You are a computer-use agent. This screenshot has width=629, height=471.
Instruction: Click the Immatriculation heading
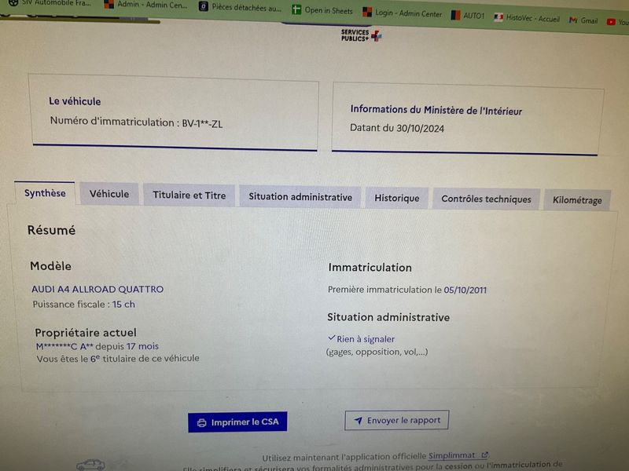click(x=370, y=268)
